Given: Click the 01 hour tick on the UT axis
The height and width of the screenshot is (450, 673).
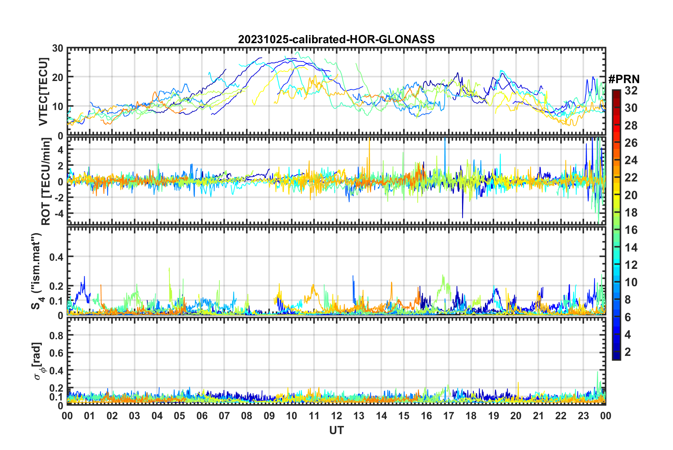Looking at the screenshot, I should pyautogui.click(x=90, y=416).
